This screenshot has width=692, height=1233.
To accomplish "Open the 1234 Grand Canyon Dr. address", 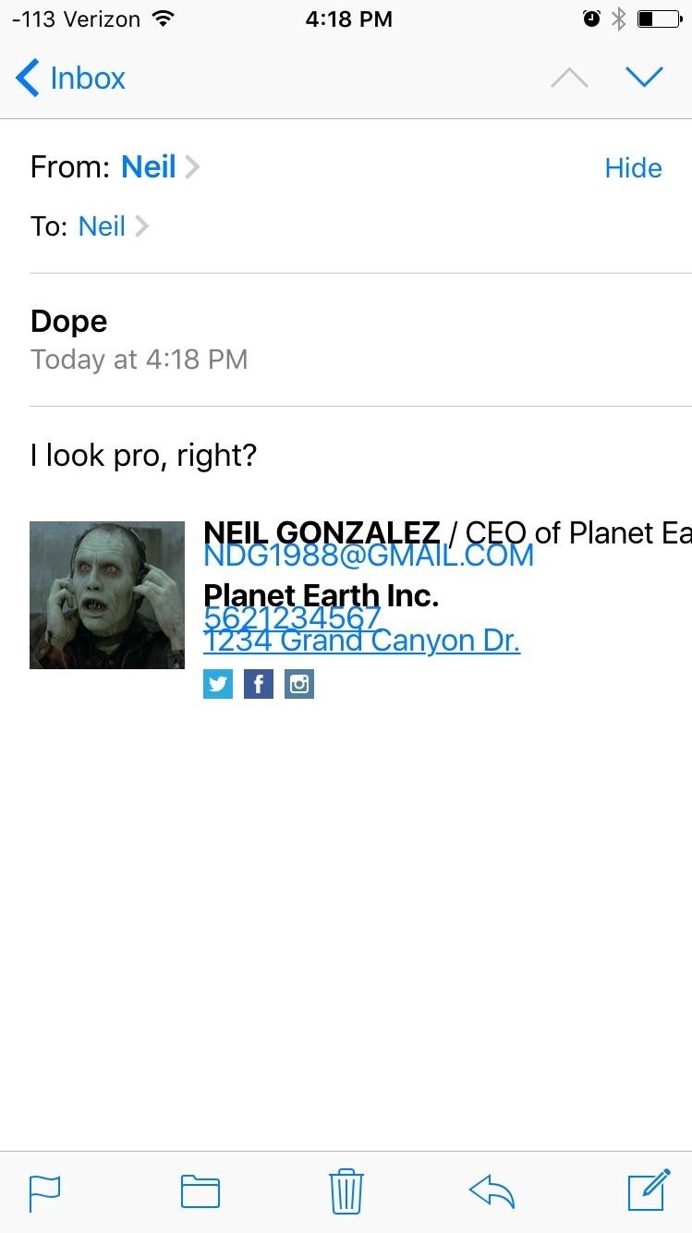I will coord(361,641).
